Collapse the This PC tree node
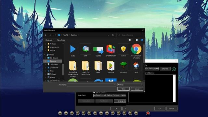Viewport: 208px width, 117px height. click(45, 55)
